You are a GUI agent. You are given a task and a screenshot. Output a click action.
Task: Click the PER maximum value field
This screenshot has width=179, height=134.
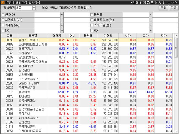[x=165, y=30]
